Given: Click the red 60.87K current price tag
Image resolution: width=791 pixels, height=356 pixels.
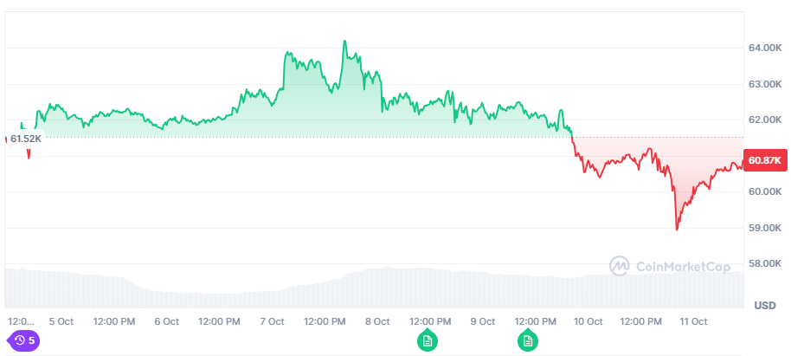Looking at the screenshot, I should pyautogui.click(x=765, y=160).
